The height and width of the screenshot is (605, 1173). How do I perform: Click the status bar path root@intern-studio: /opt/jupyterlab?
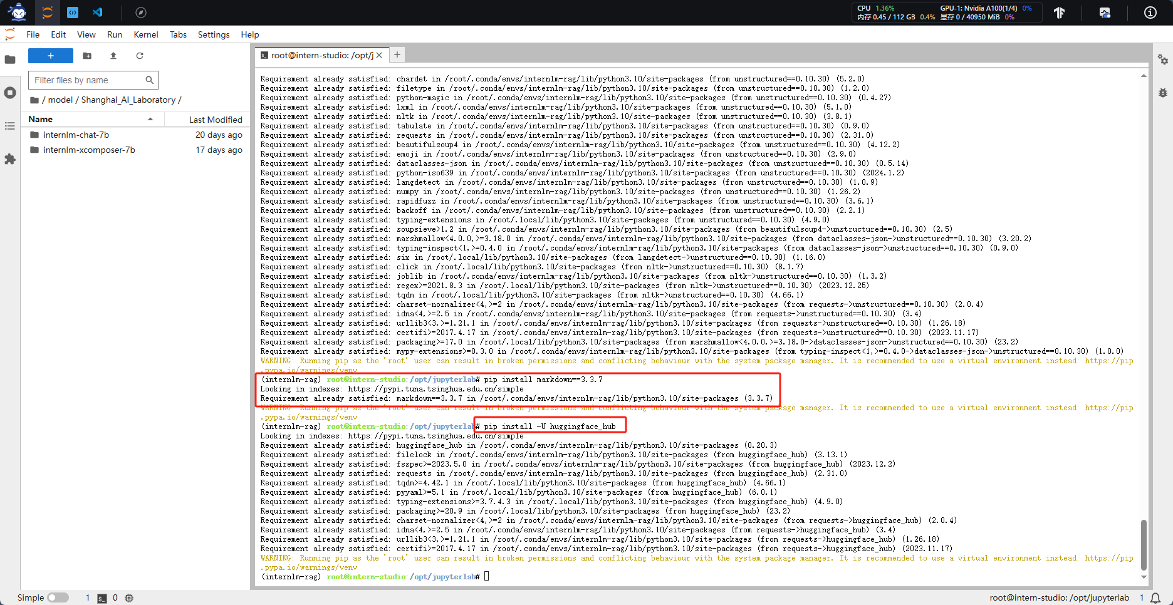pyautogui.click(x=1059, y=598)
